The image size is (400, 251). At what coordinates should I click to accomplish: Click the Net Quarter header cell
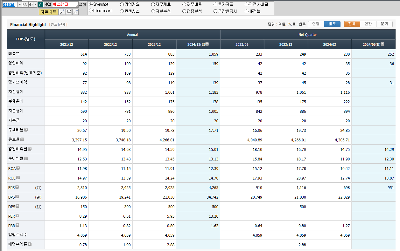[308, 35]
